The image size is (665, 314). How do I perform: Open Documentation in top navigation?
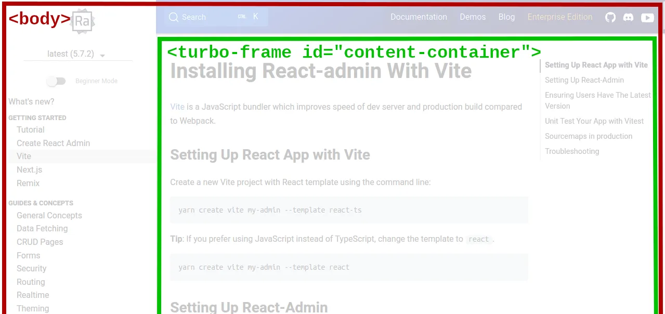[419, 17]
